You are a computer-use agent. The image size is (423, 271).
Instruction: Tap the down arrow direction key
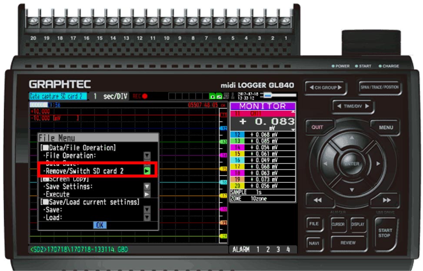point(352,190)
